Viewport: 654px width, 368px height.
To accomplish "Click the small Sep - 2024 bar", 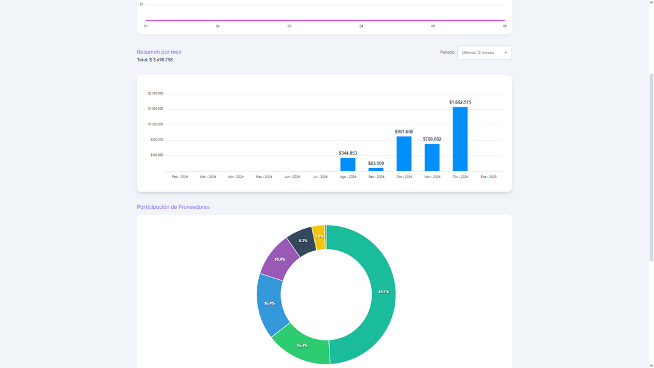I will 376,169.
